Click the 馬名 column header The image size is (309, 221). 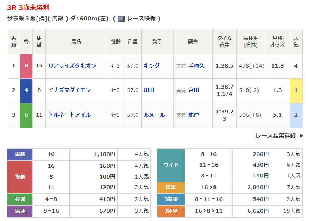pyautogui.click(x=76, y=42)
